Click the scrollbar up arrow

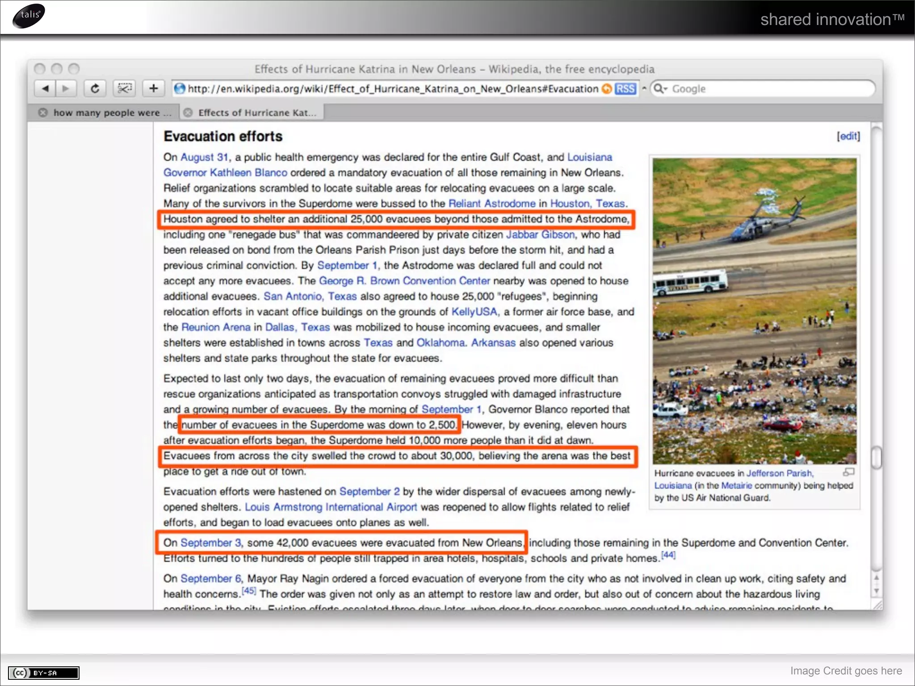pyautogui.click(x=876, y=578)
